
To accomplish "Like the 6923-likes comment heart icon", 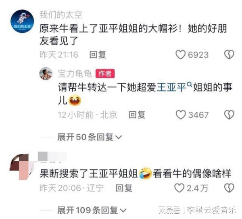I will coord(180,54).
